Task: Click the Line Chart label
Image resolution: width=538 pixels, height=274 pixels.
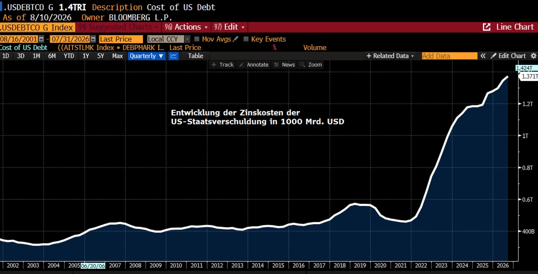Action: [x=515, y=27]
